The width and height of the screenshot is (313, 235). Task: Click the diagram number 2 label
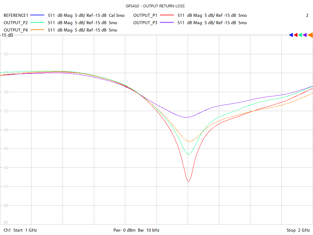(x=307, y=15)
